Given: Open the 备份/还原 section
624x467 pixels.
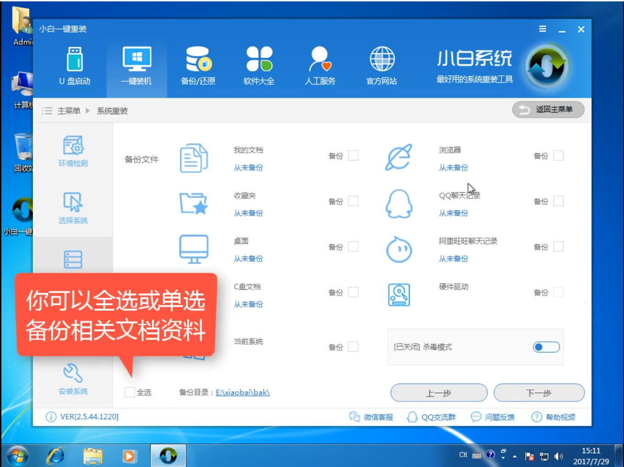Looking at the screenshot, I should (198, 66).
